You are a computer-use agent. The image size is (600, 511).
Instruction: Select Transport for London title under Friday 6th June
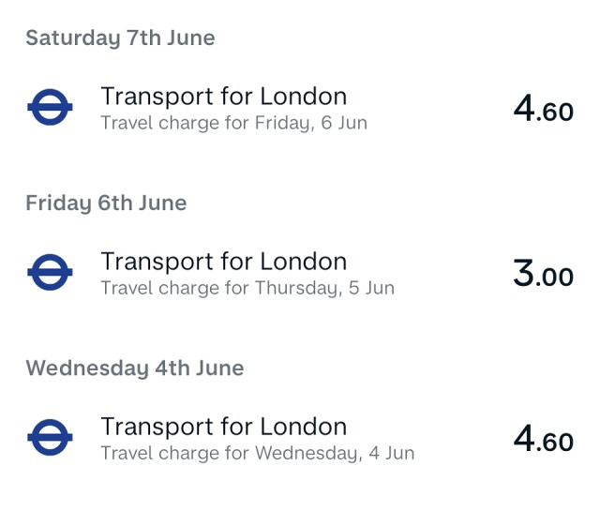[224, 262]
